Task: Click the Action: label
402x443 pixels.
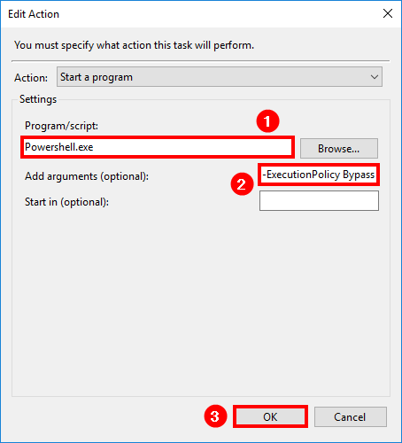Action: [x=31, y=78]
